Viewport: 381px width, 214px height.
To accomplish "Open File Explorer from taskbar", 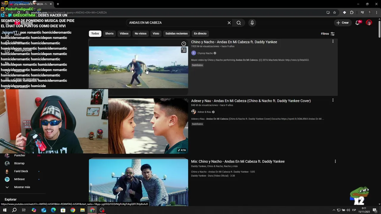I will coord(82,210).
